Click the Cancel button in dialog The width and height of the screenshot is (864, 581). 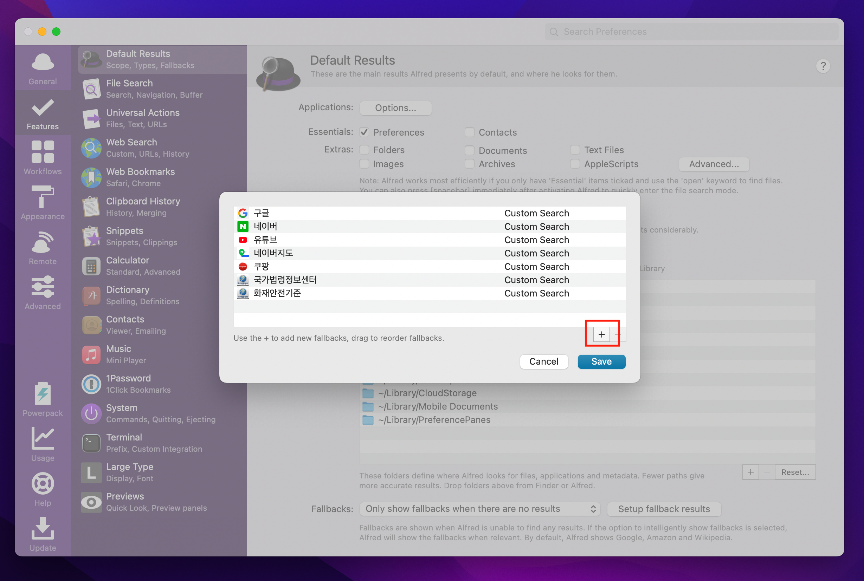tap(544, 361)
